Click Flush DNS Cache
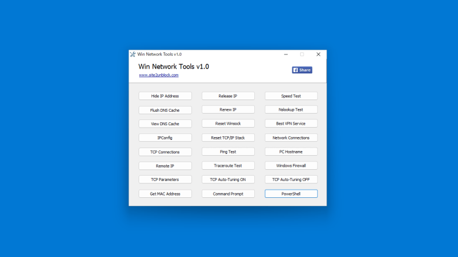 tap(165, 110)
